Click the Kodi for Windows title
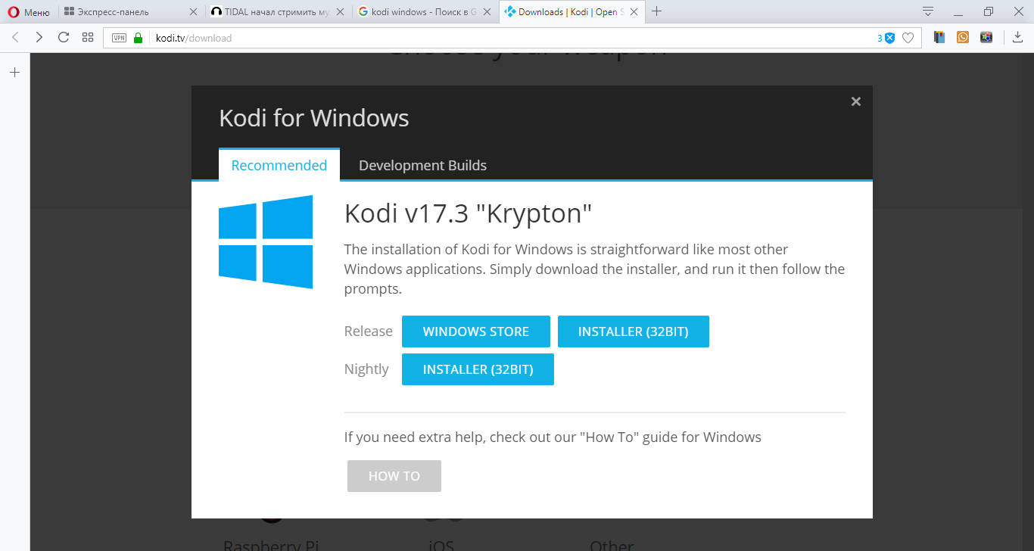Screen dimensions: 1034x551 click(x=314, y=118)
